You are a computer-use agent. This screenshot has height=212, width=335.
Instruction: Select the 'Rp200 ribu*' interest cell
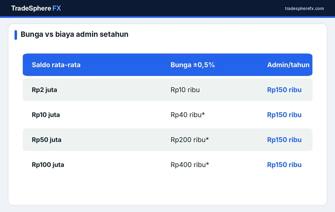[190, 140]
